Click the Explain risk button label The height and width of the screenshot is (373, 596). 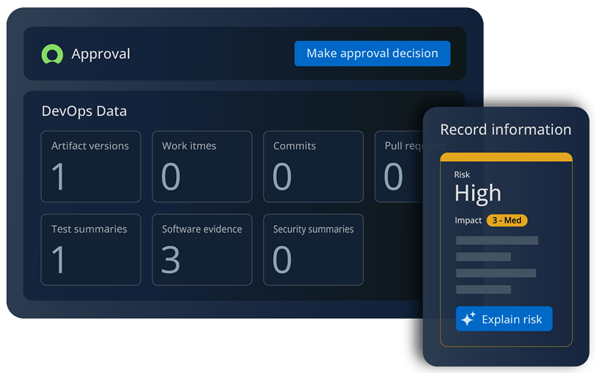point(512,320)
